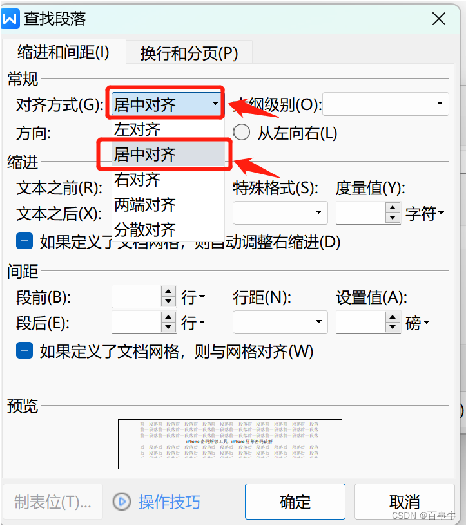Increase 设置值 with up arrow
Screen dimensions: 466x526
393,317
